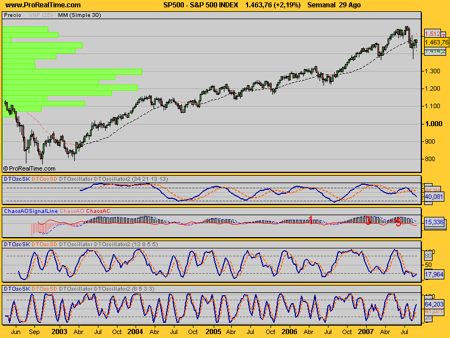Click the Jun label at time axis start

[16, 332]
